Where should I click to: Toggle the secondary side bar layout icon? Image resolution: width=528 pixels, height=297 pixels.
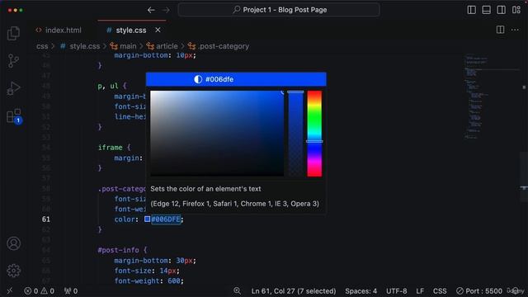501,10
